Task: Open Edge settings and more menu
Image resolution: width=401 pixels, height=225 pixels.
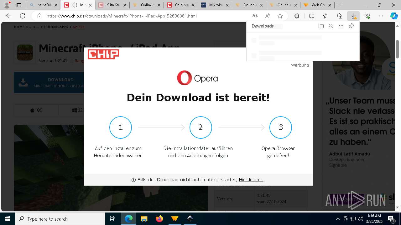Action: pyautogui.click(x=381, y=16)
